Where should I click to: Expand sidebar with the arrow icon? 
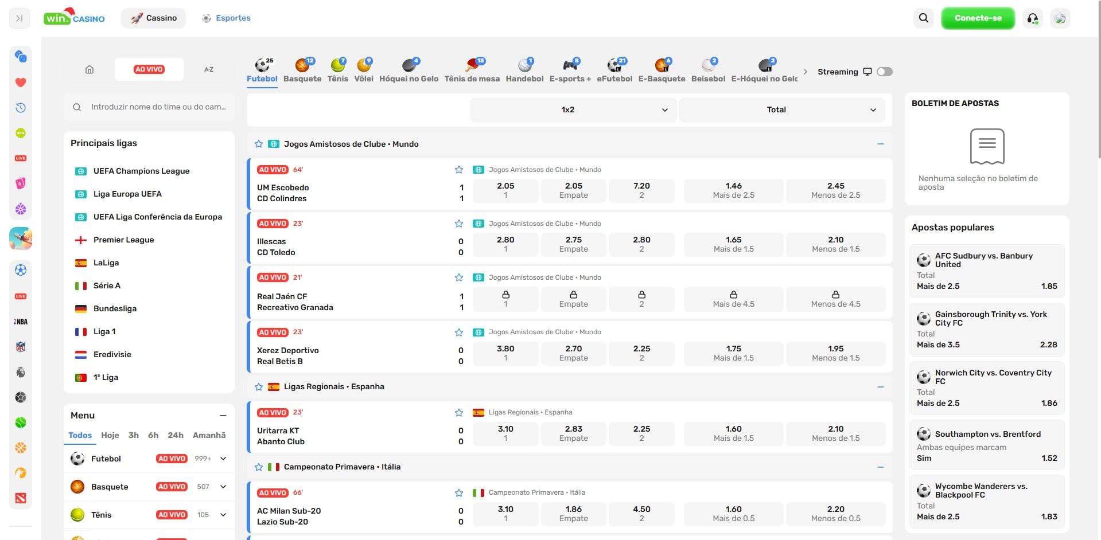tap(20, 18)
